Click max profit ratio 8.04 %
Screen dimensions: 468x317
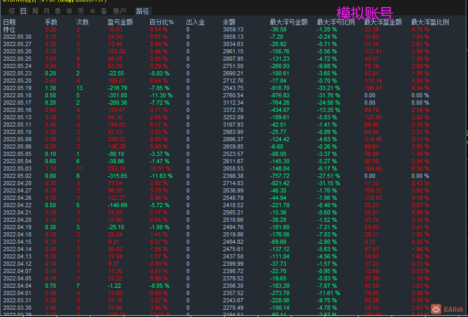click(420, 88)
